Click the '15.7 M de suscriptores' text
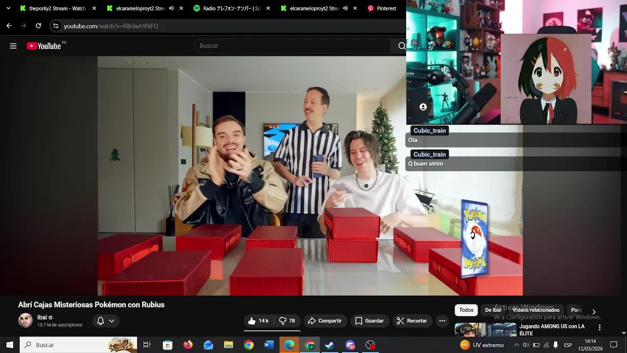627x353 pixels. (x=60, y=325)
